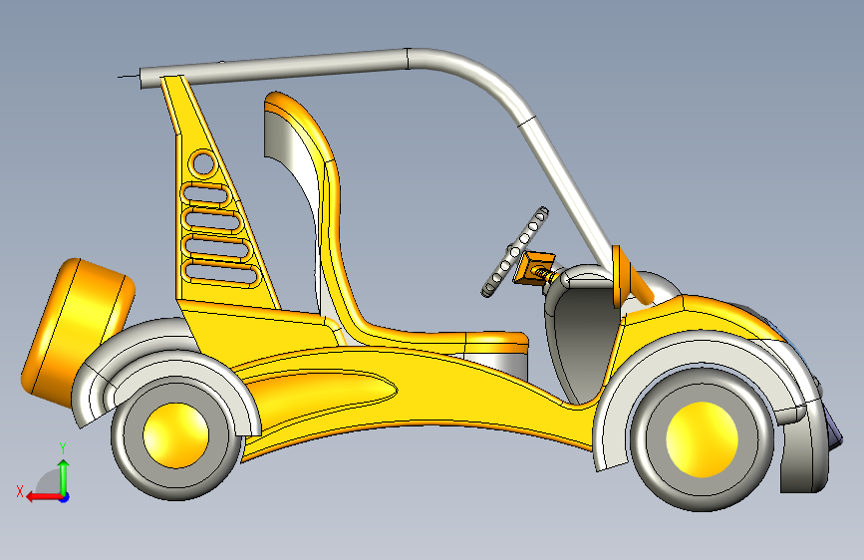This screenshot has width=864, height=560.
Task: Select the orange steering column mounting block
Action: click(x=533, y=267)
